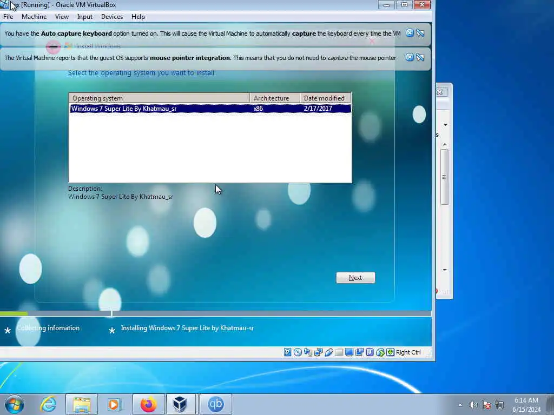Open the Devices menu
Viewport: 554px width, 415px height.
tap(112, 17)
